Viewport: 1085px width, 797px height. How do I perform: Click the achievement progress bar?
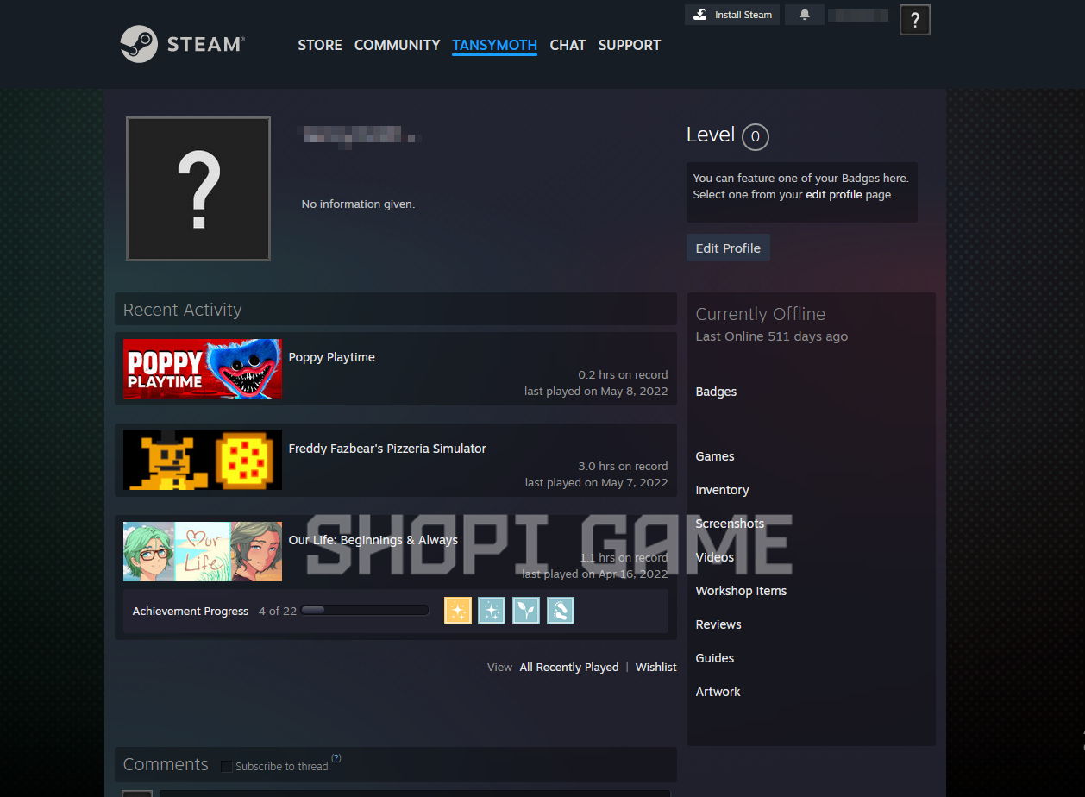[x=365, y=611]
